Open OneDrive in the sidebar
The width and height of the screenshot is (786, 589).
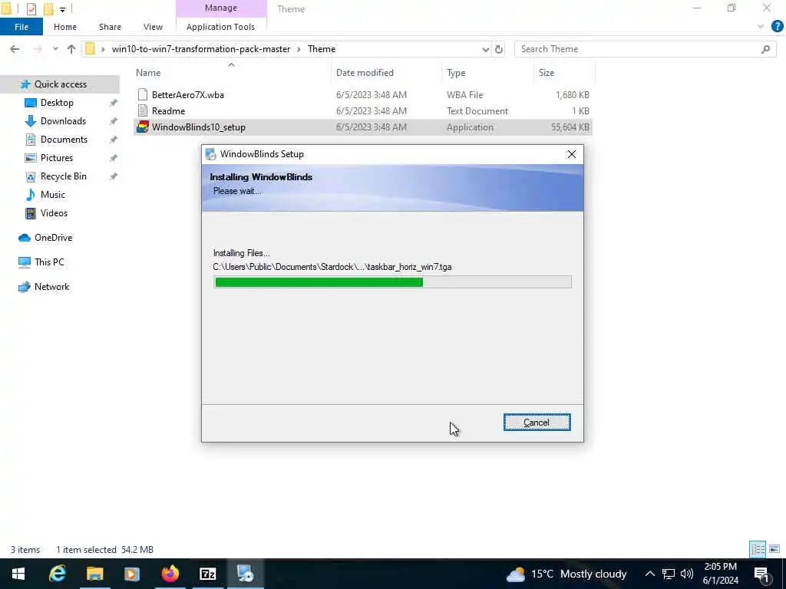(53, 238)
